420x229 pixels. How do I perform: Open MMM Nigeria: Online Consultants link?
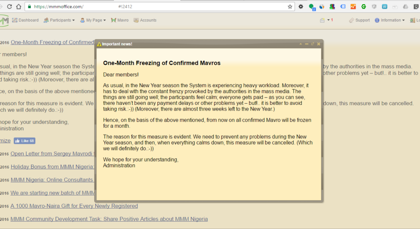click(x=52, y=180)
